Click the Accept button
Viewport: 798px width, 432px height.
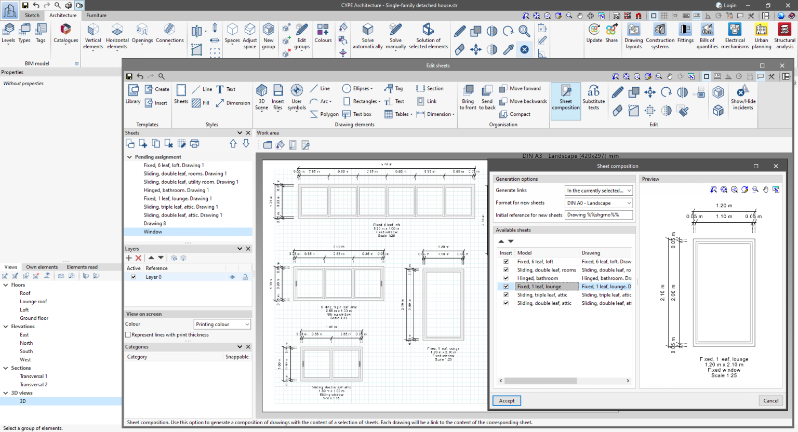coord(507,401)
